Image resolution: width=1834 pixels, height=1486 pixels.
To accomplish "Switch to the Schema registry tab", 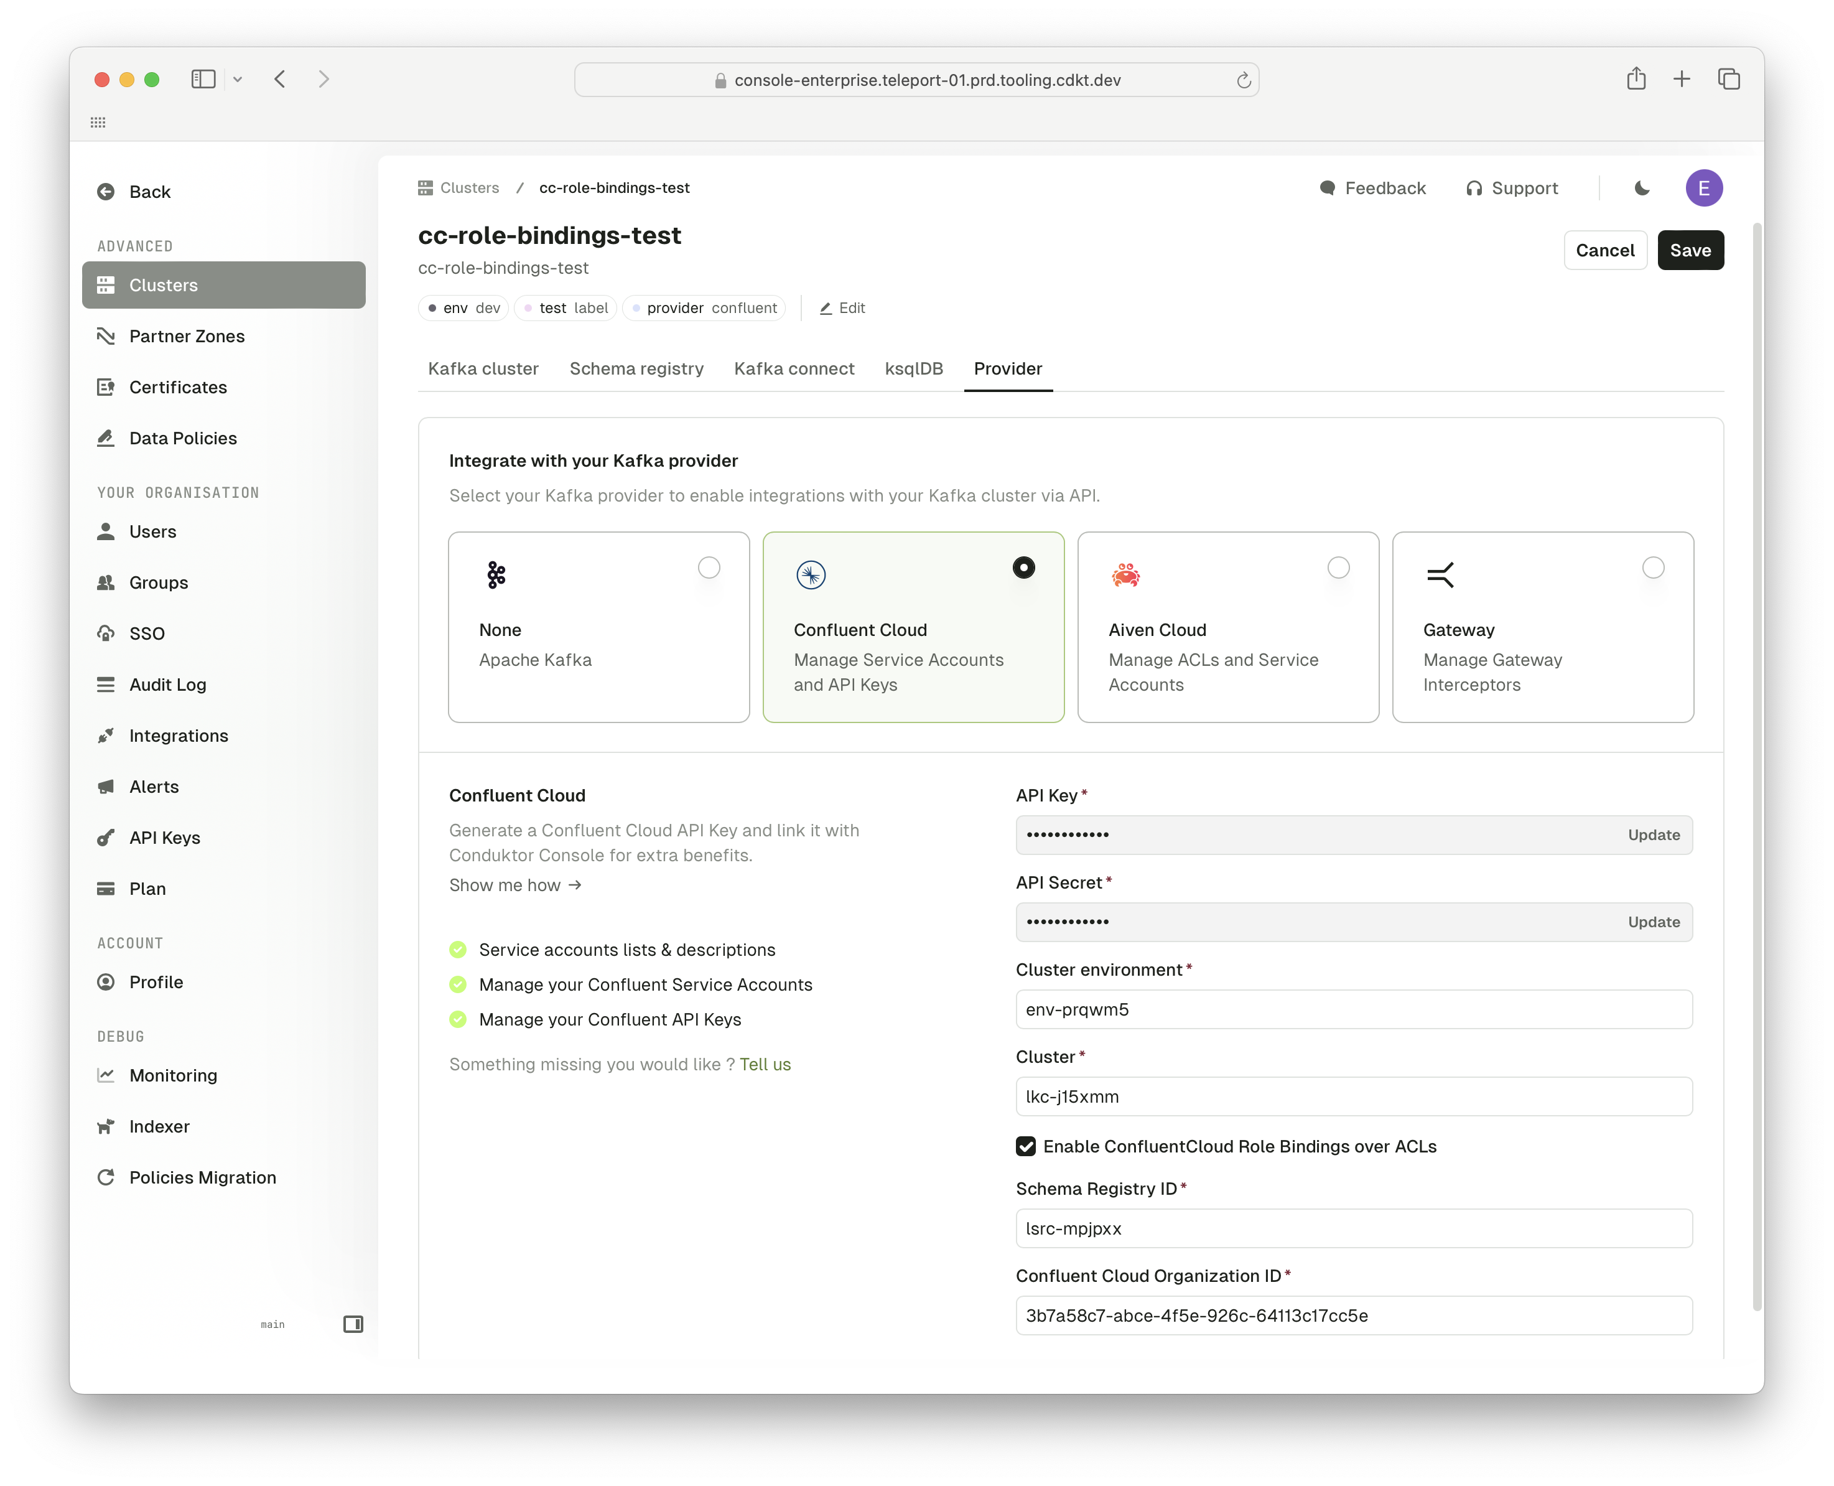I will (636, 369).
